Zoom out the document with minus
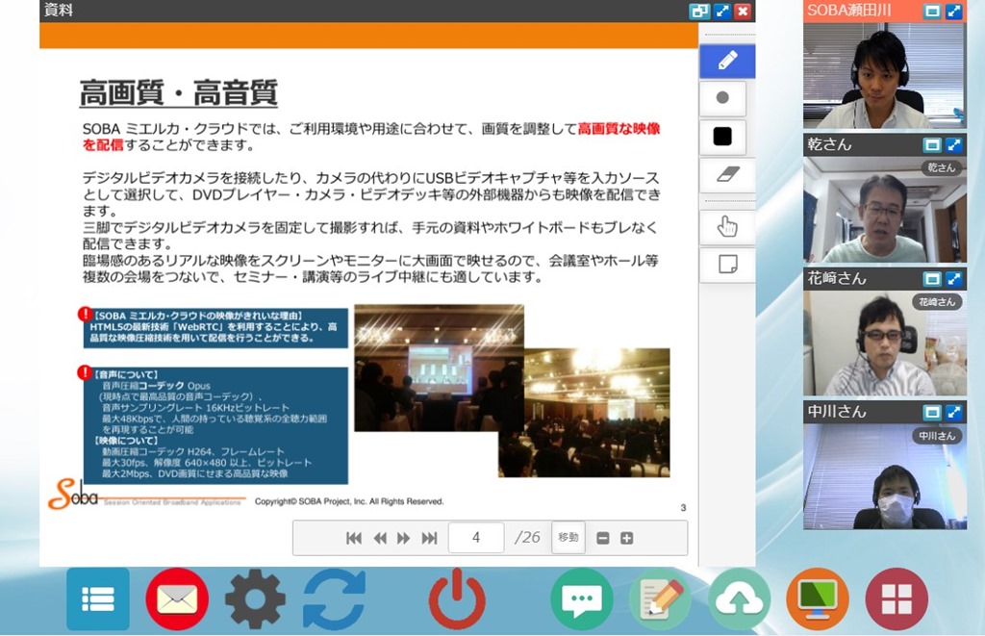985x636 pixels. click(603, 538)
